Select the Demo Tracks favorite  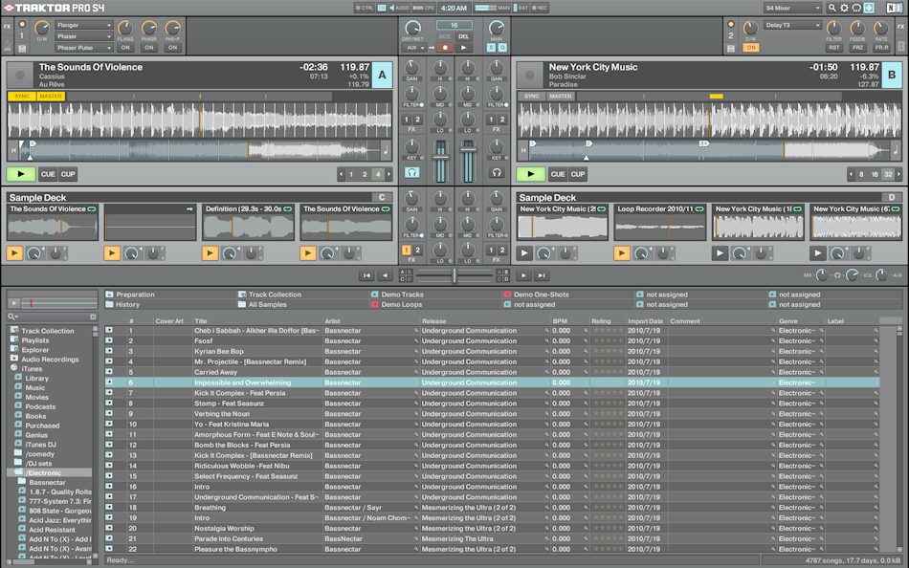pyautogui.click(x=397, y=295)
